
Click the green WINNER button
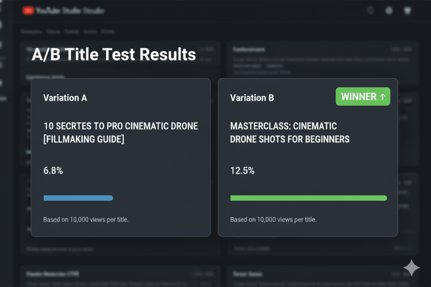[363, 96]
